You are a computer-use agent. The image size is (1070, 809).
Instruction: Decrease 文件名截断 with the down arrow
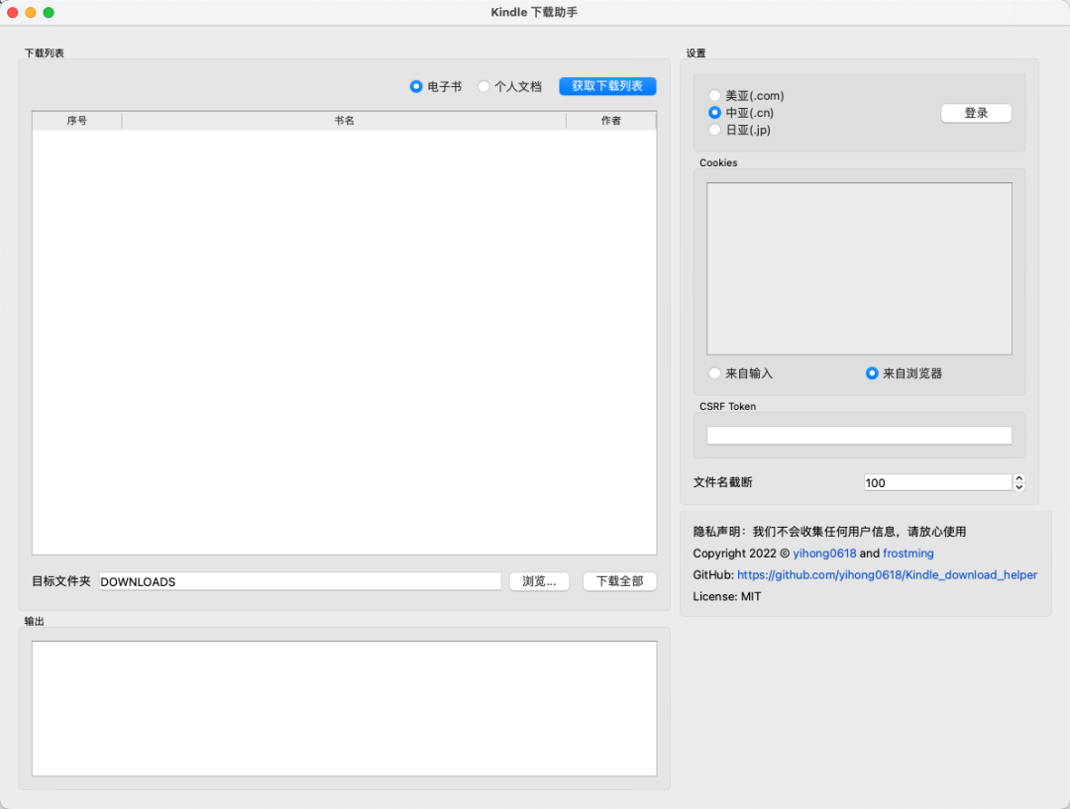1018,487
